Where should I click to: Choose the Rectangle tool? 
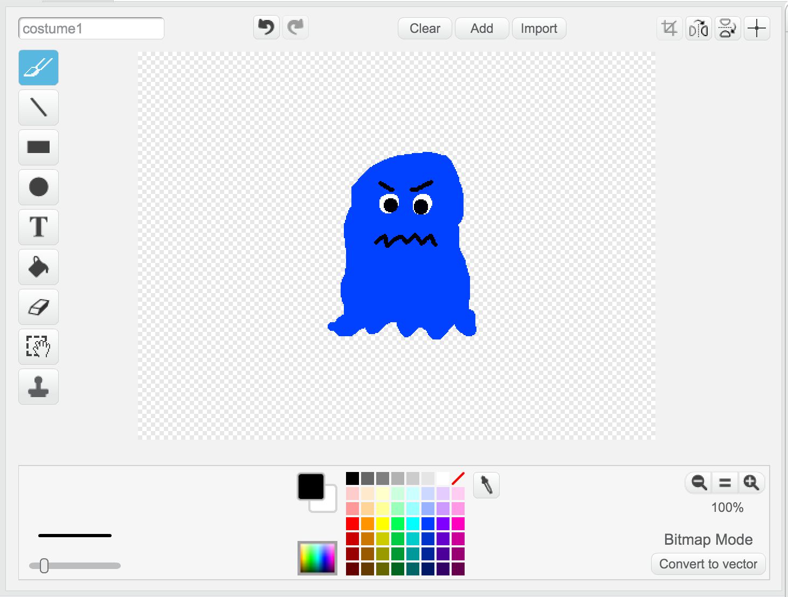point(38,147)
